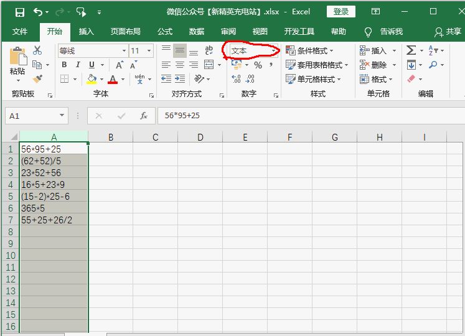Increase decimal places

237,79
